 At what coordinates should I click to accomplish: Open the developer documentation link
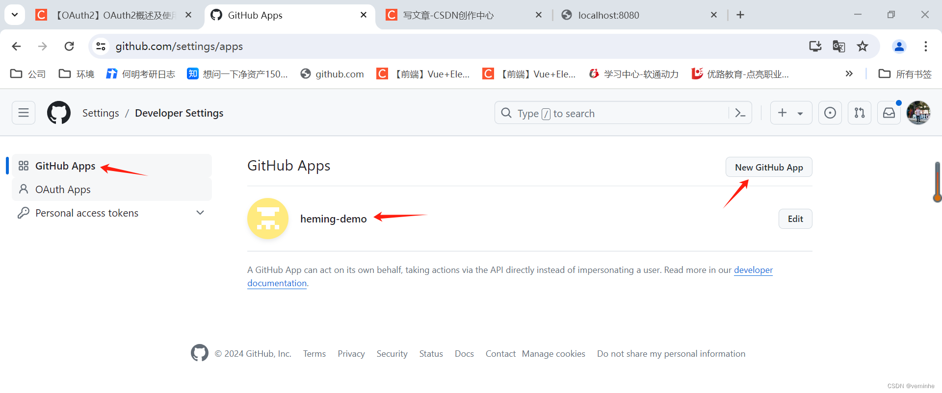pos(753,270)
